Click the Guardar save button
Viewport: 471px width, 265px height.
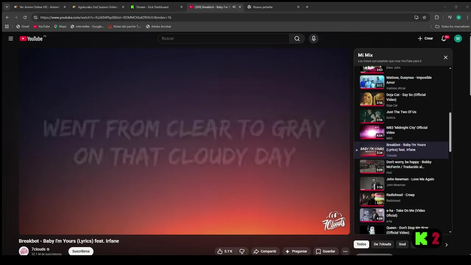(x=326, y=251)
